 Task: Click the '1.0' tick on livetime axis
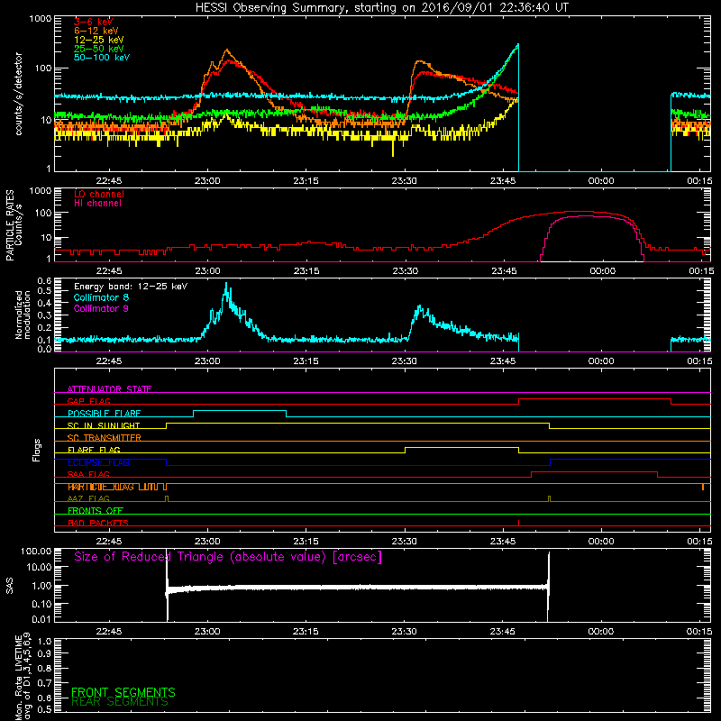44,642
